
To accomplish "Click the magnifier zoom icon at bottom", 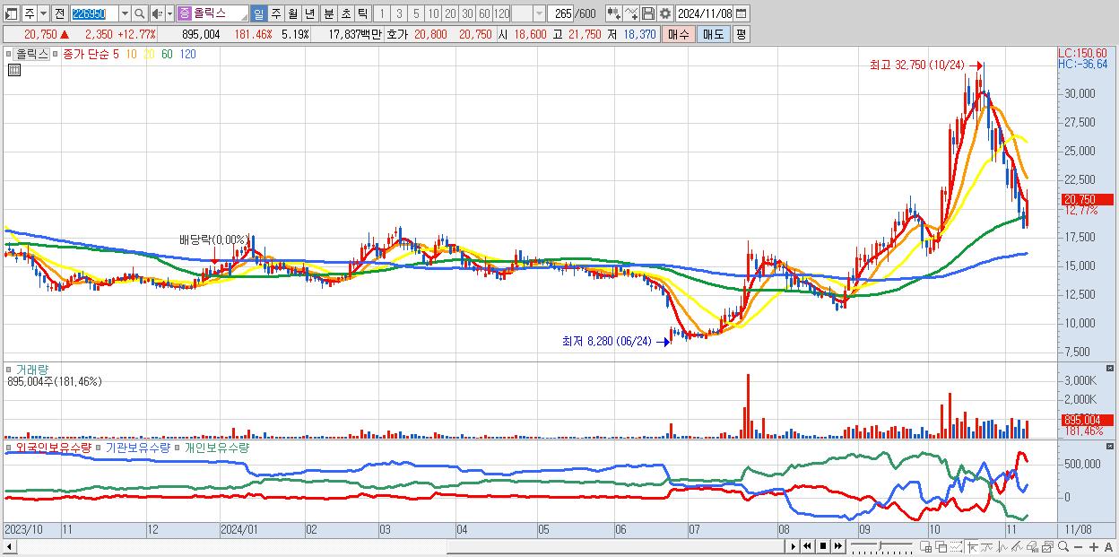I will pyautogui.click(x=1063, y=546).
